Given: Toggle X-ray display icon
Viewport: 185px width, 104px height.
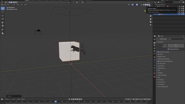Looking at the screenshot, I should tap(141, 5).
